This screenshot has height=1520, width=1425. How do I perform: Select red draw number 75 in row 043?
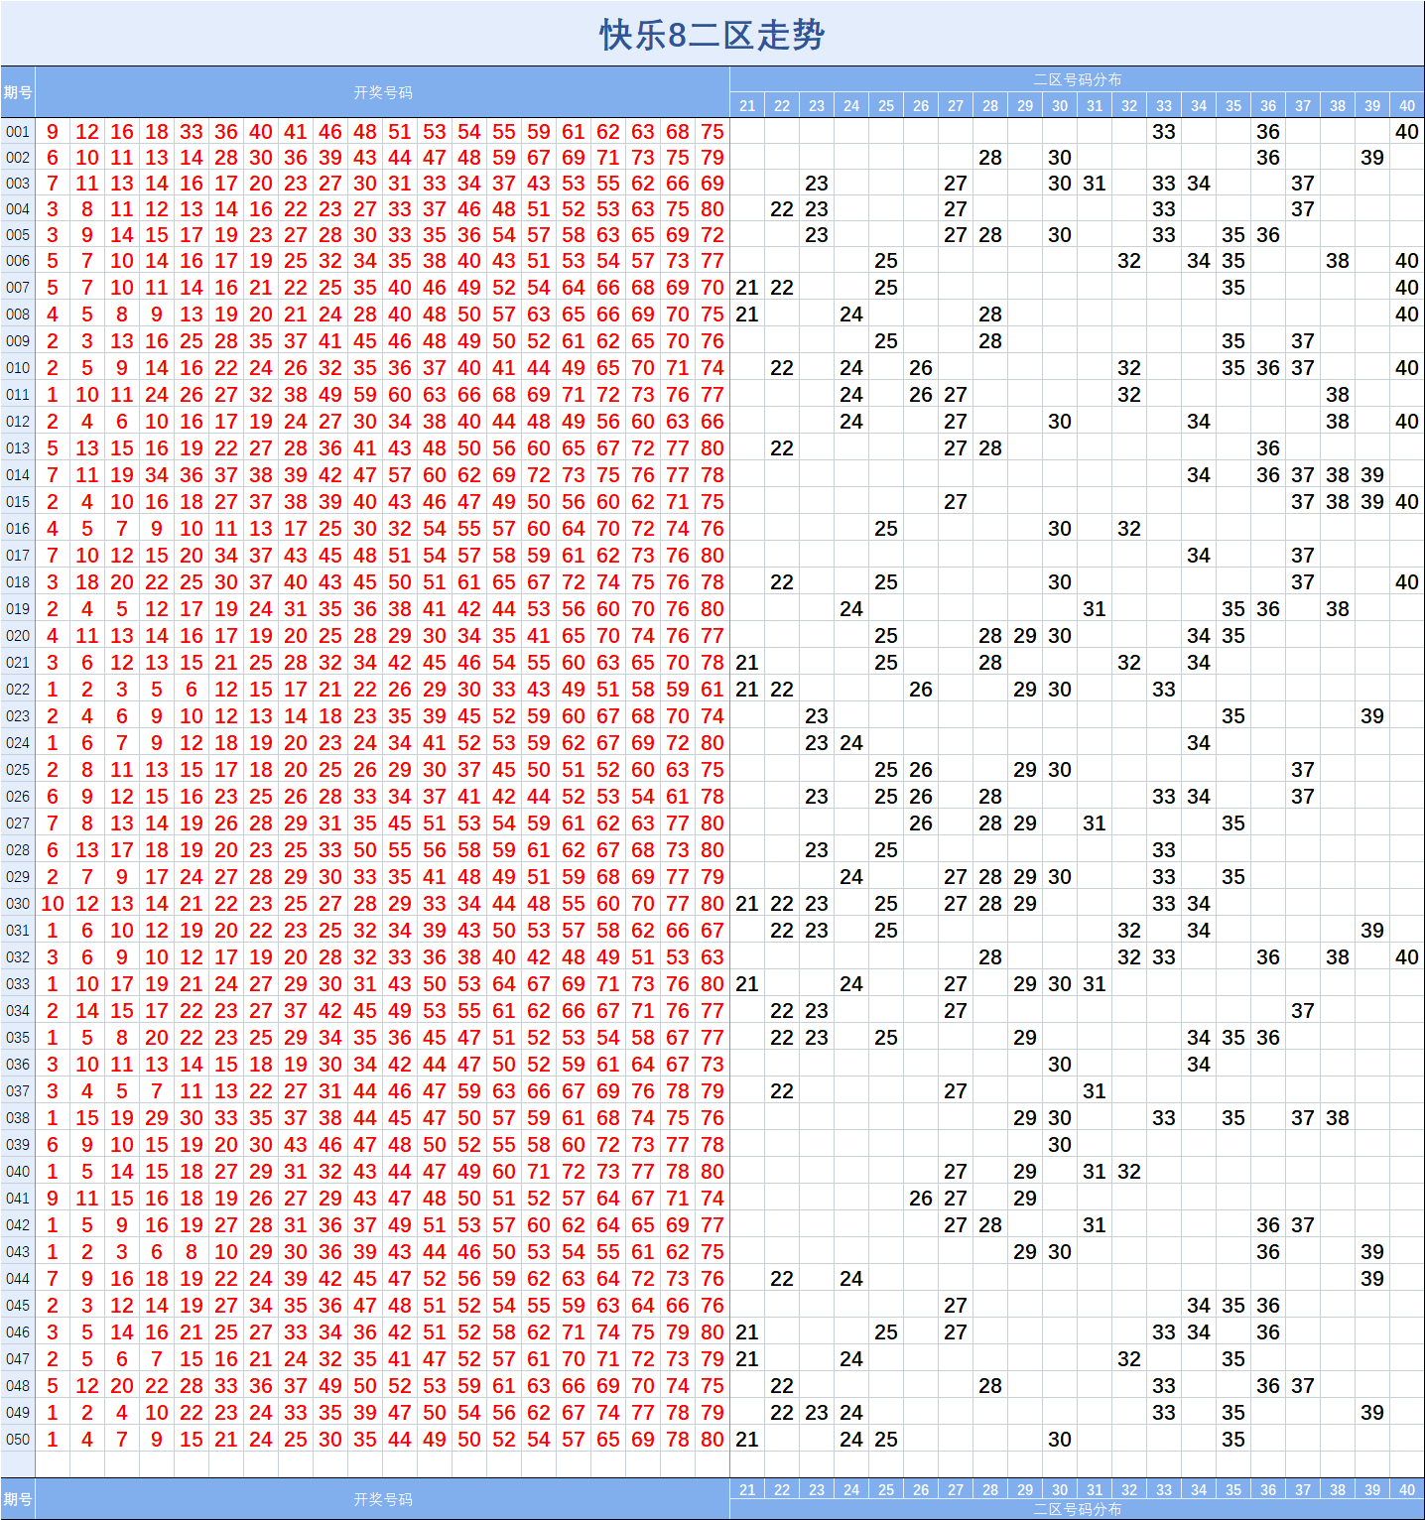pyautogui.click(x=712, y=1252)
